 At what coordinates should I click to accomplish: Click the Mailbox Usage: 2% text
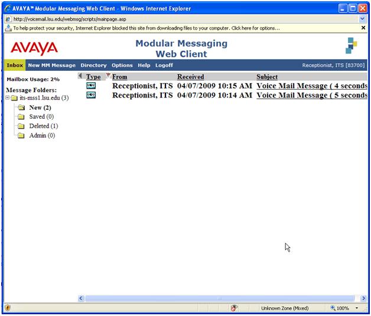[33, 79]
